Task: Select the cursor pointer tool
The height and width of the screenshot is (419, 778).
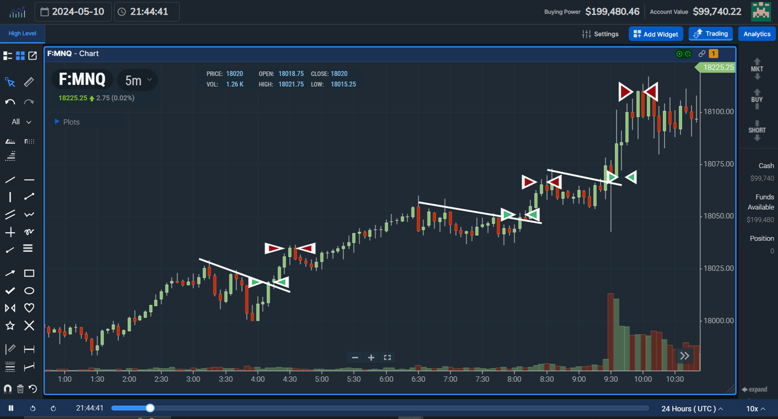Action: 10,82
